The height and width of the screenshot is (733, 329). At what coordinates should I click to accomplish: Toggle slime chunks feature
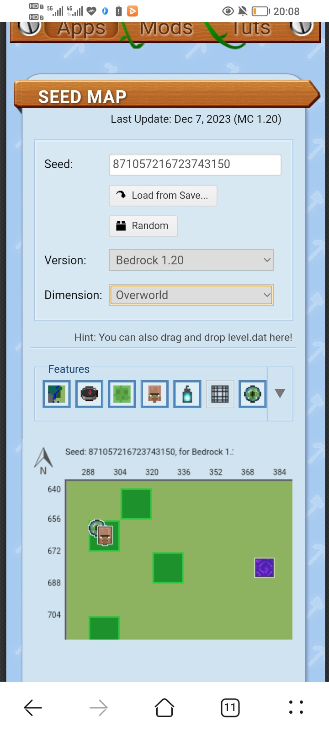[122, 394]
